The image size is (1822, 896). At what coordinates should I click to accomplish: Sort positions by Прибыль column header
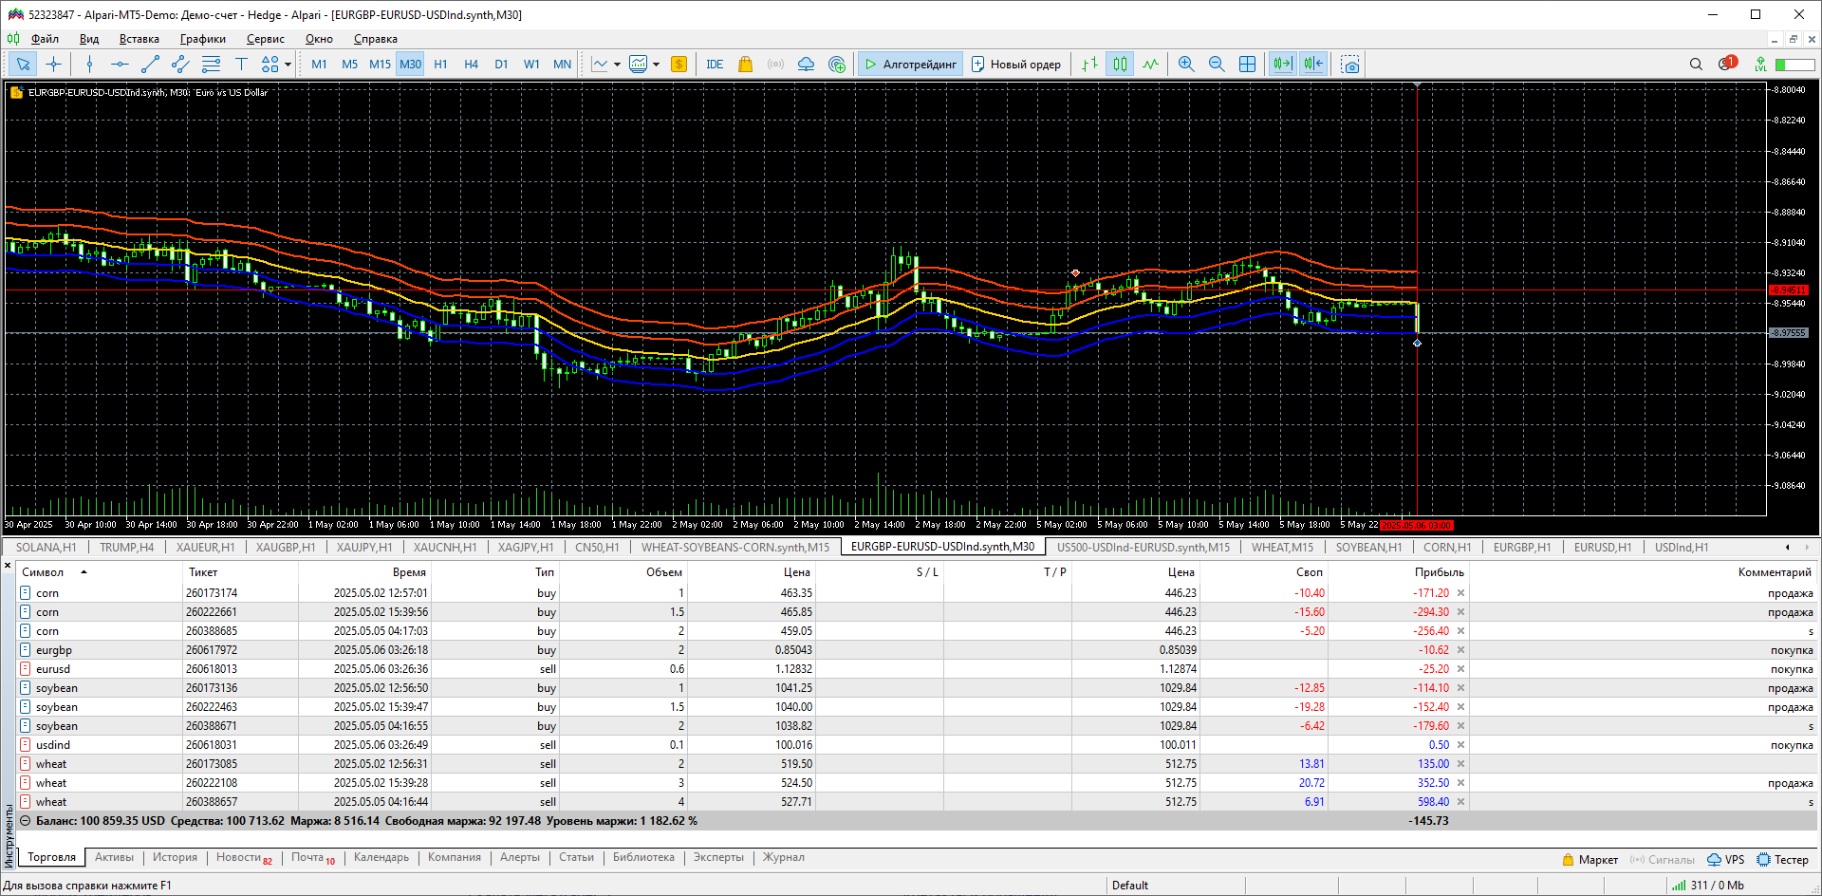[1439, 572]
